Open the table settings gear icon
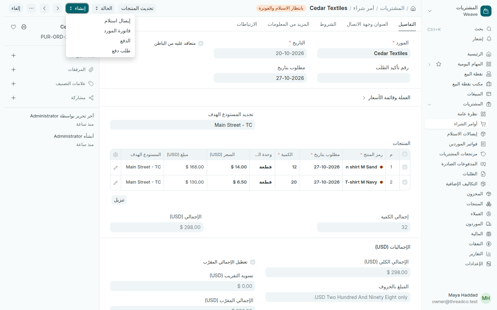497x310 pixels. pos(116,155)
